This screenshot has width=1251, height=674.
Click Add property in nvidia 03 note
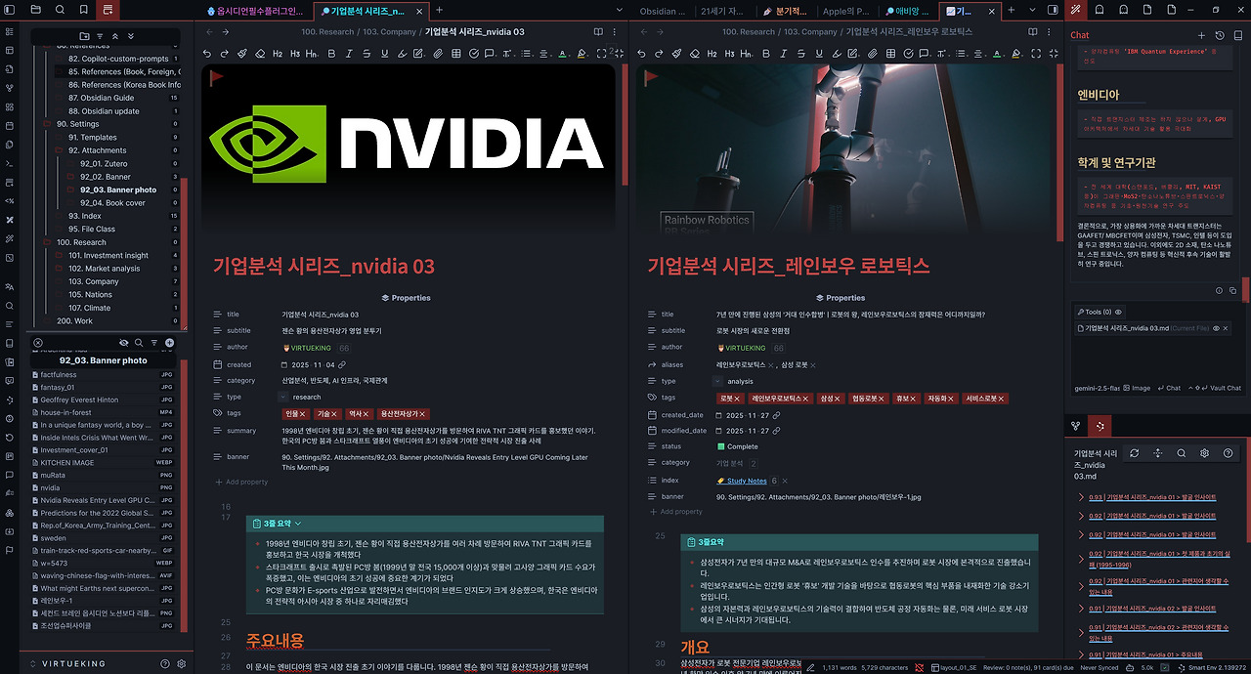click(240, 483)
